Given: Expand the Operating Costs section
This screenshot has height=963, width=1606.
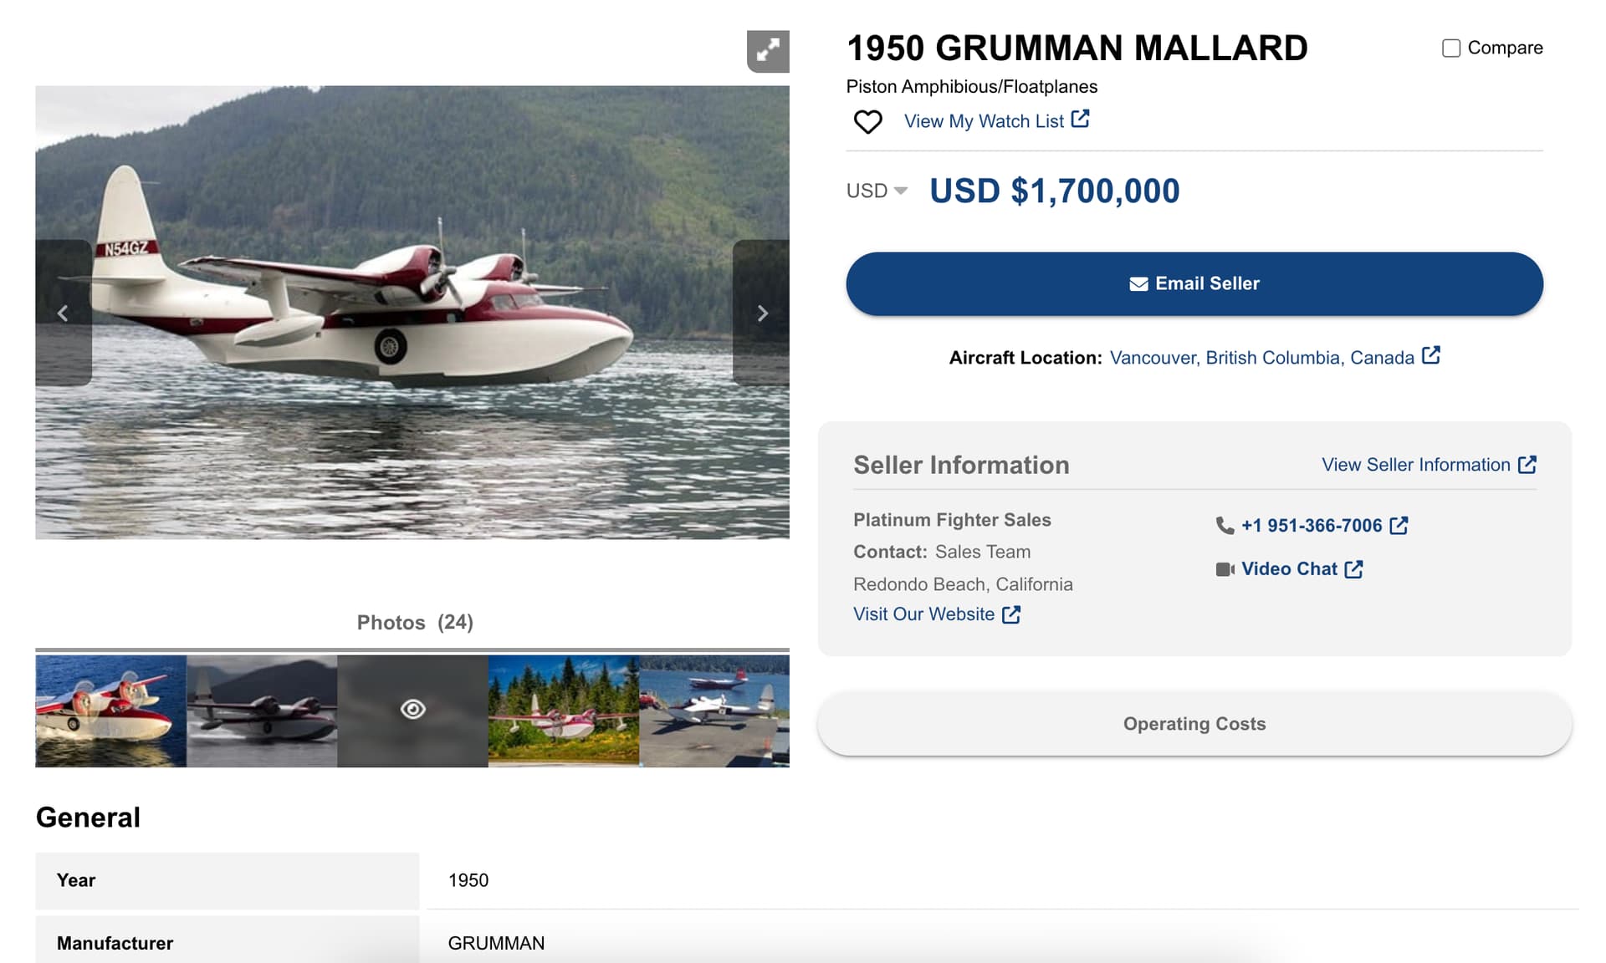Looking at the screenshot, I should 1194,724.
